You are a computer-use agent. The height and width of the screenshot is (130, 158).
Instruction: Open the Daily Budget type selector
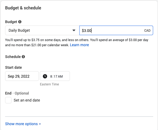(x=42, y=30)
